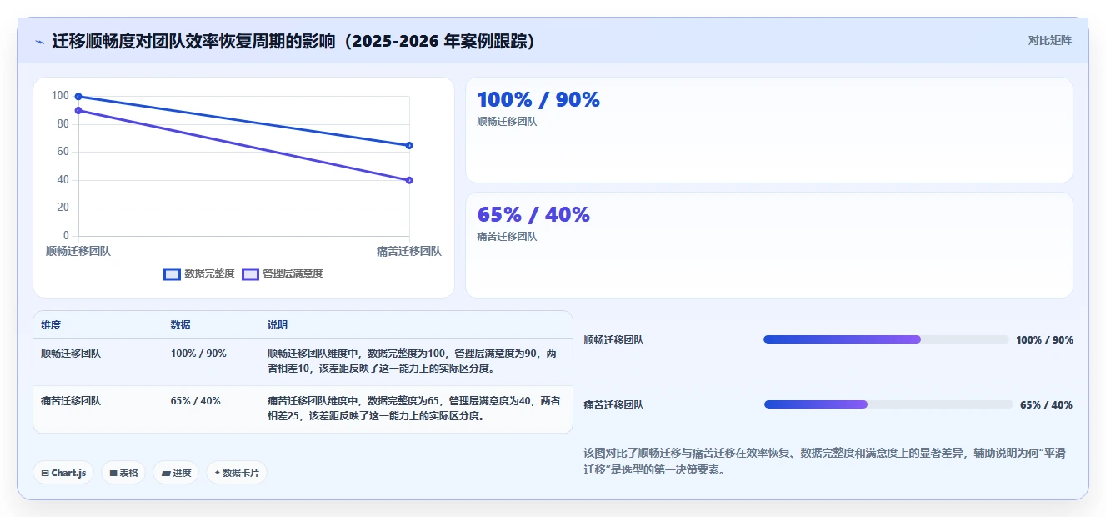Click the 顺畅迁移团队 table row cell

click(71, 354)
